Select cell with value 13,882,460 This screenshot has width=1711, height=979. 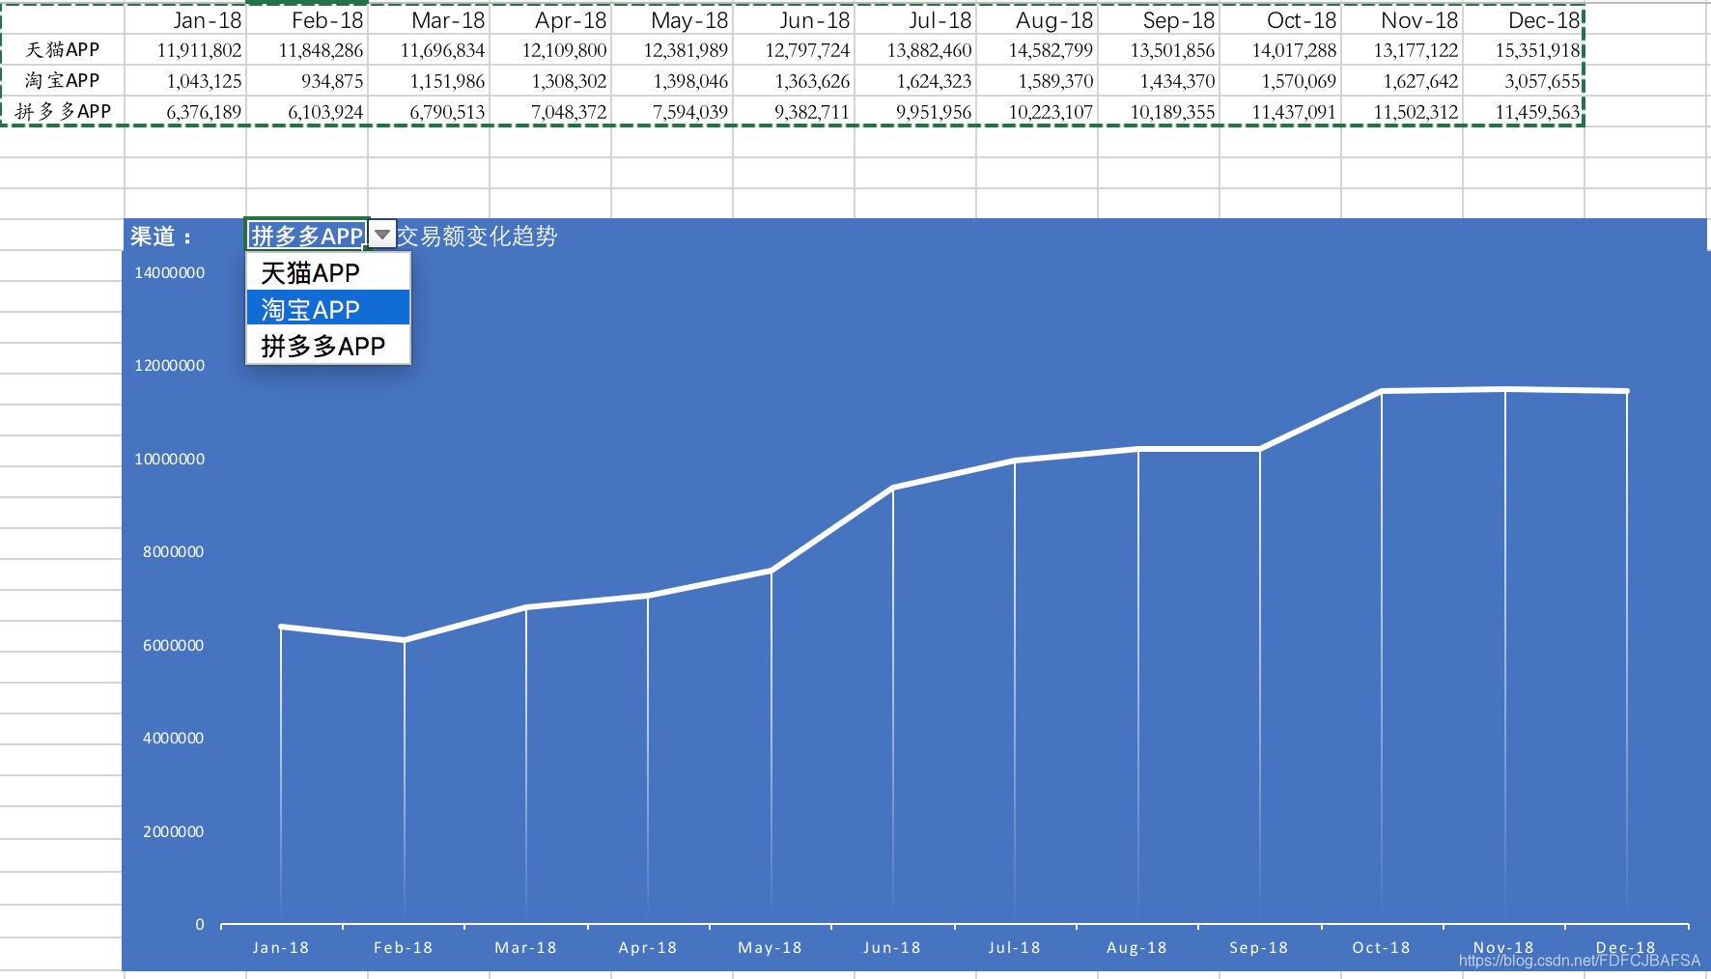click(x=915, y=49)
